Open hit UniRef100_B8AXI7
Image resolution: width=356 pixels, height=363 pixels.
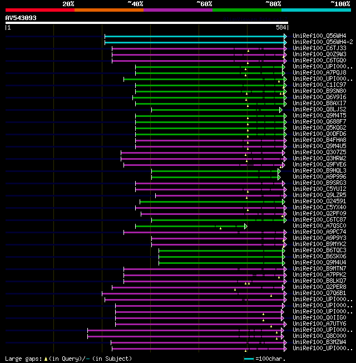click(x=319, y=103)
